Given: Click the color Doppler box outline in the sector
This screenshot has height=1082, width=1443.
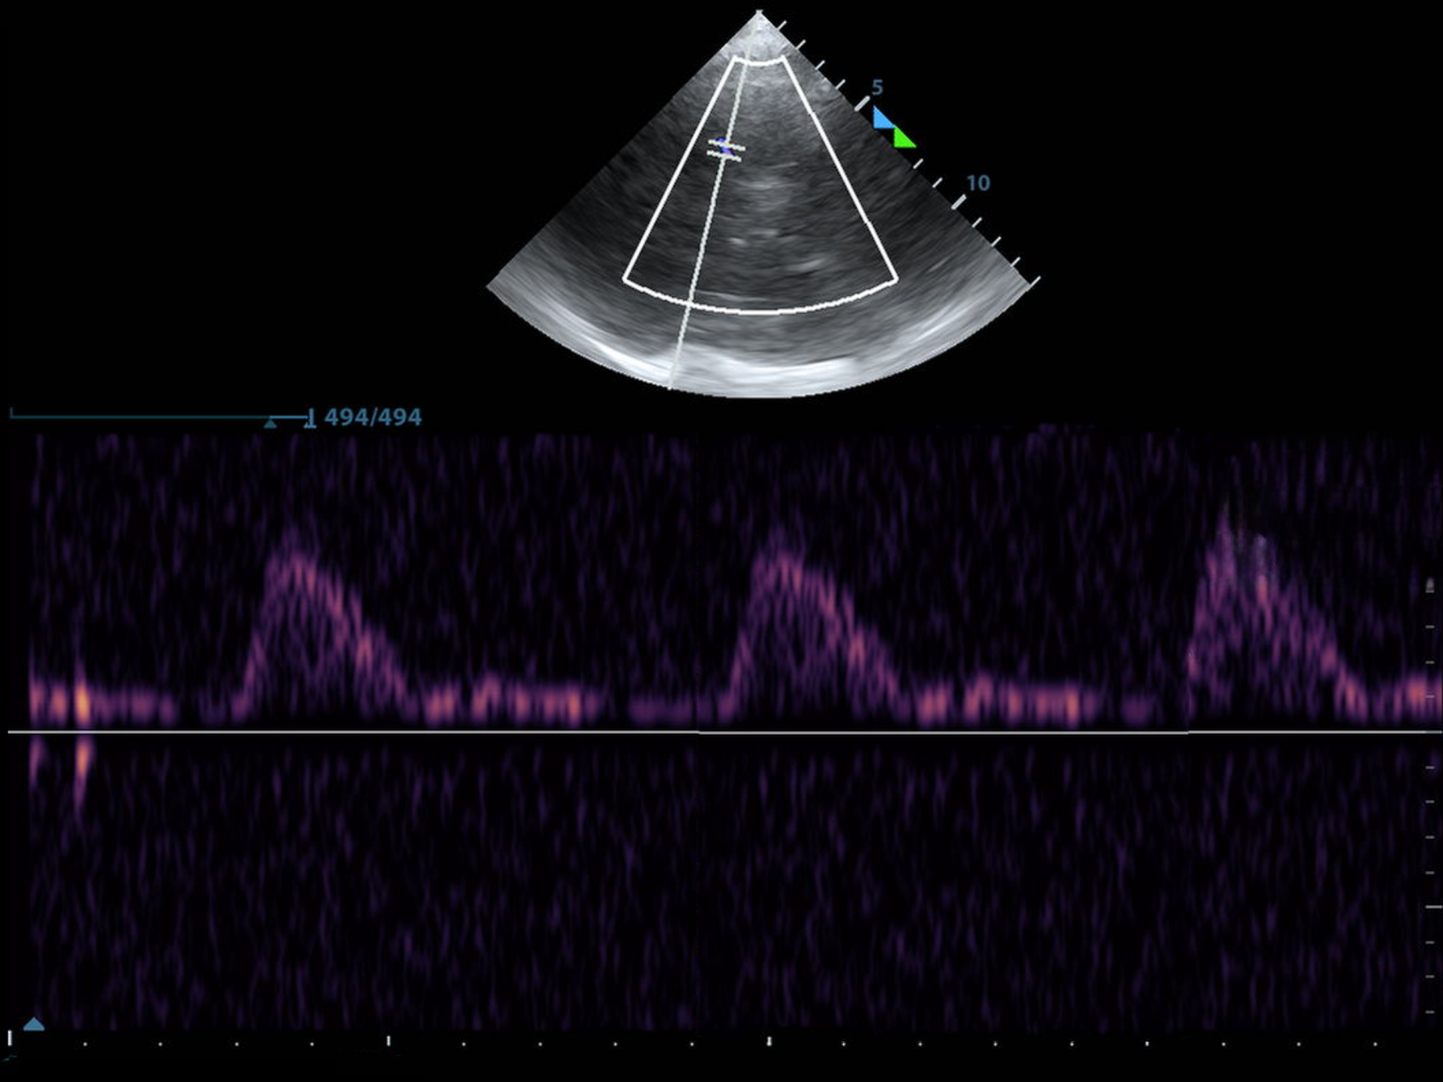Looking at the screenshot, I should pos(759,184).
